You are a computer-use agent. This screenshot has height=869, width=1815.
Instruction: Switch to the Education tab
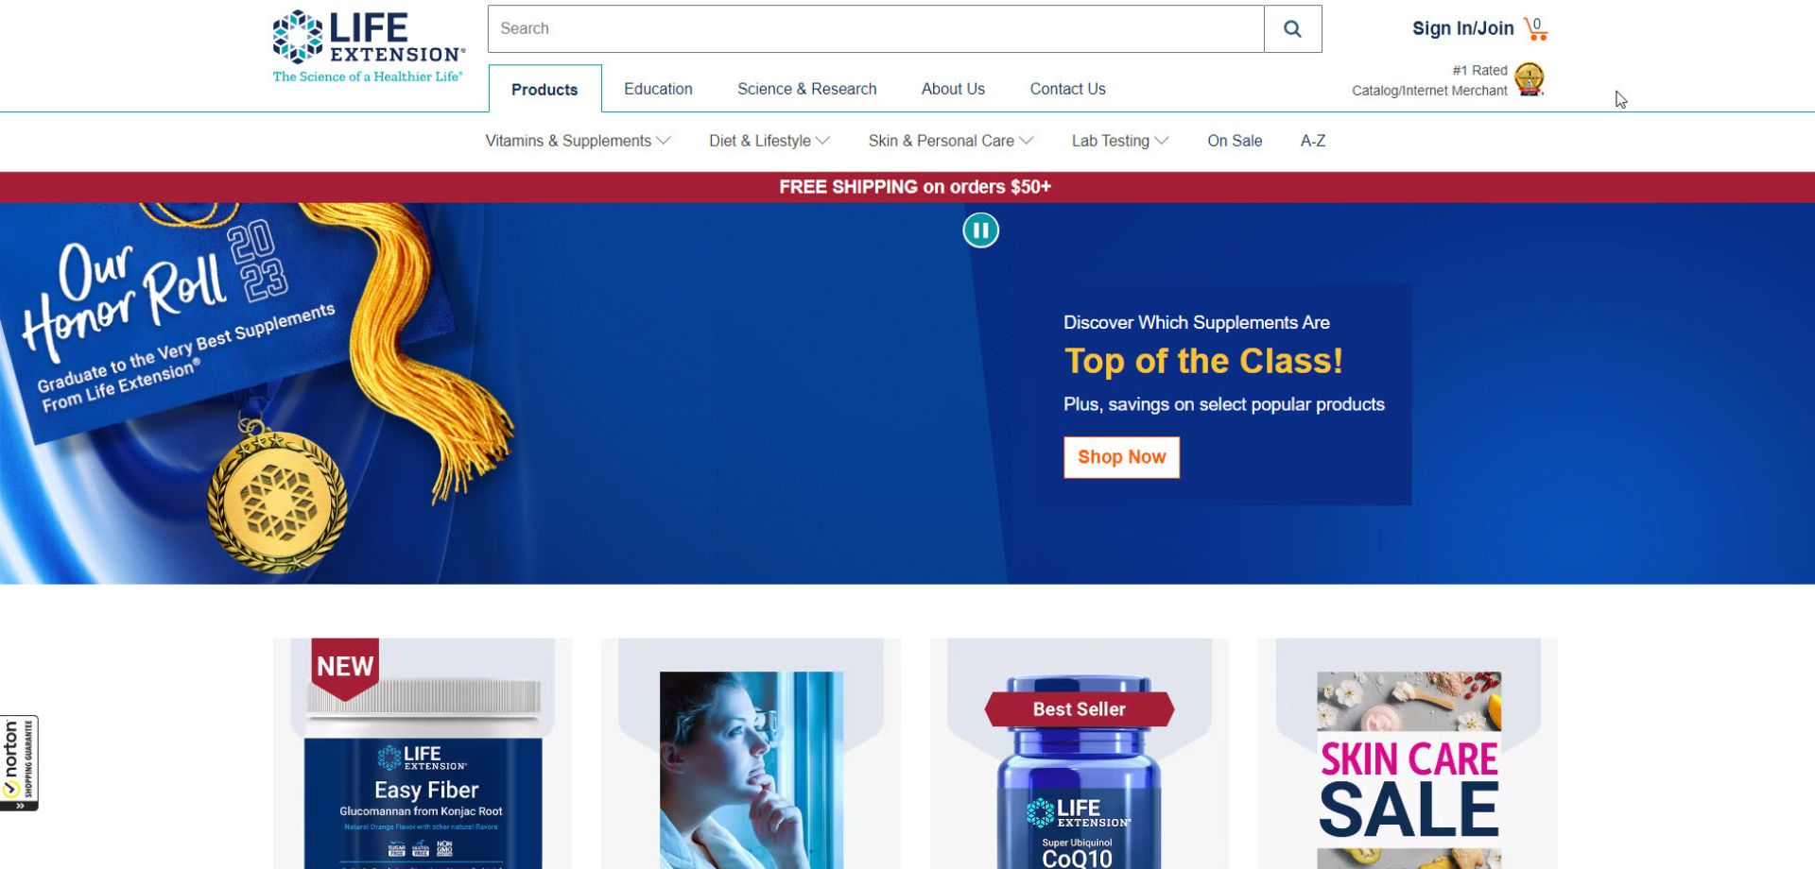[658, 89]
